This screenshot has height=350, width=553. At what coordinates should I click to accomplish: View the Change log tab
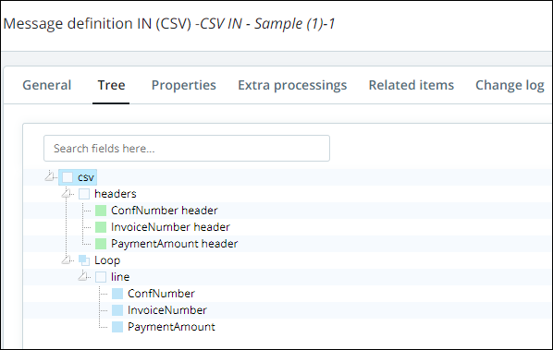[x=510, y=85]
